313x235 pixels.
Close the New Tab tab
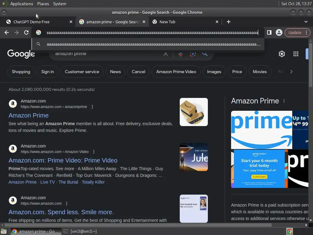coord(217,22)
